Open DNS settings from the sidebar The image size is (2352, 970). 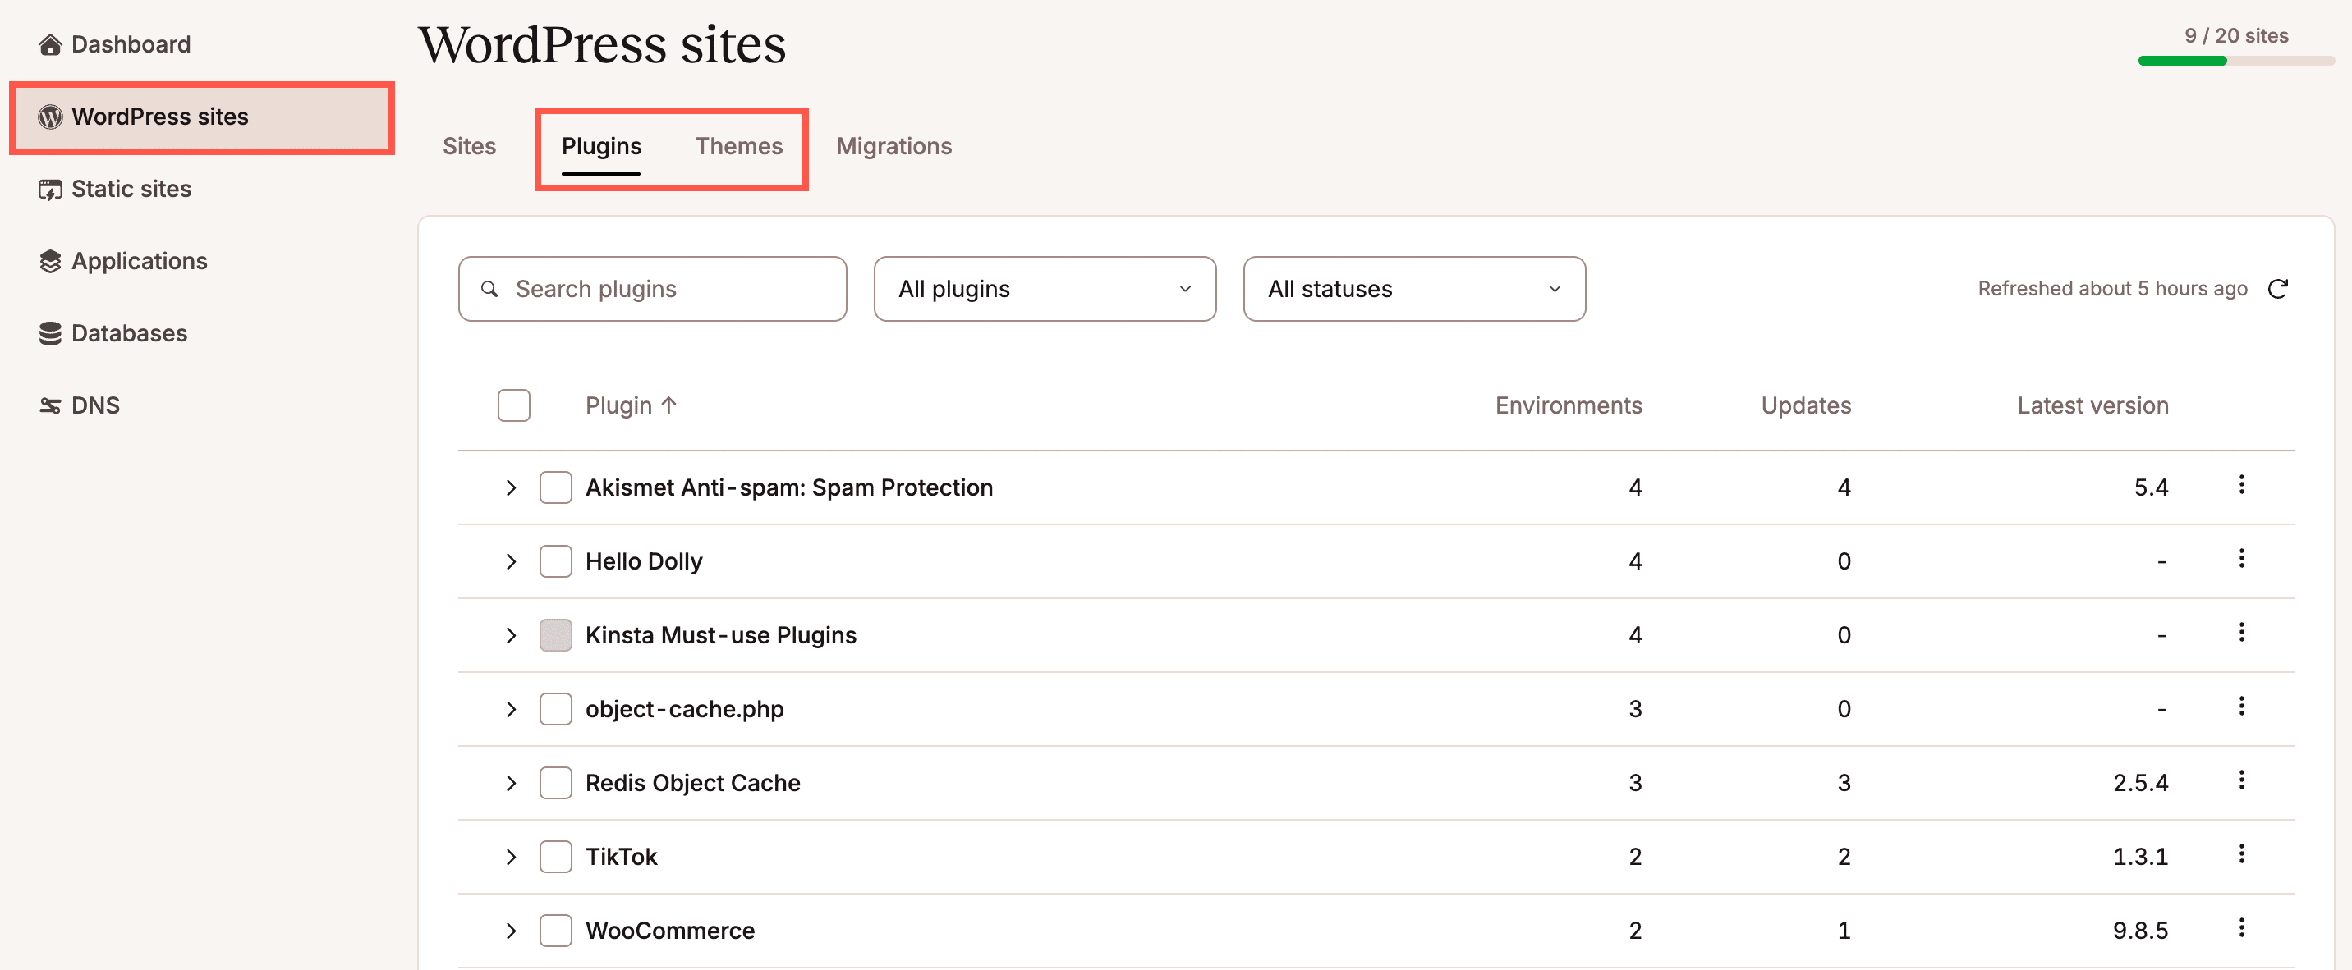coord(95,405)
